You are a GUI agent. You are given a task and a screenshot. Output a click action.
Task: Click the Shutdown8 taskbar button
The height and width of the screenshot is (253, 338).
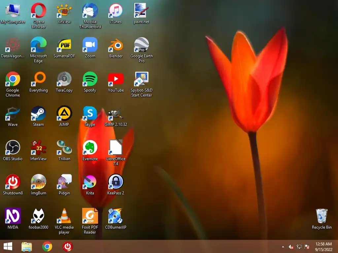click(67, 246)
